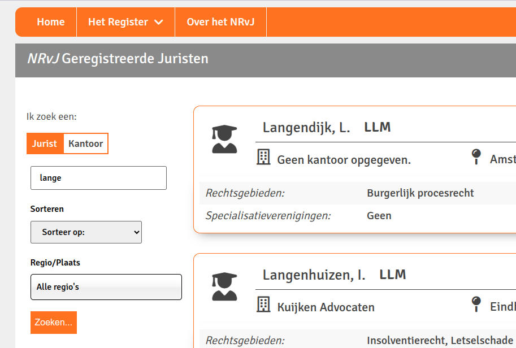Click location pin icon in Langenhuizen card
The image size is (516, 348).
tap(476, 304)
